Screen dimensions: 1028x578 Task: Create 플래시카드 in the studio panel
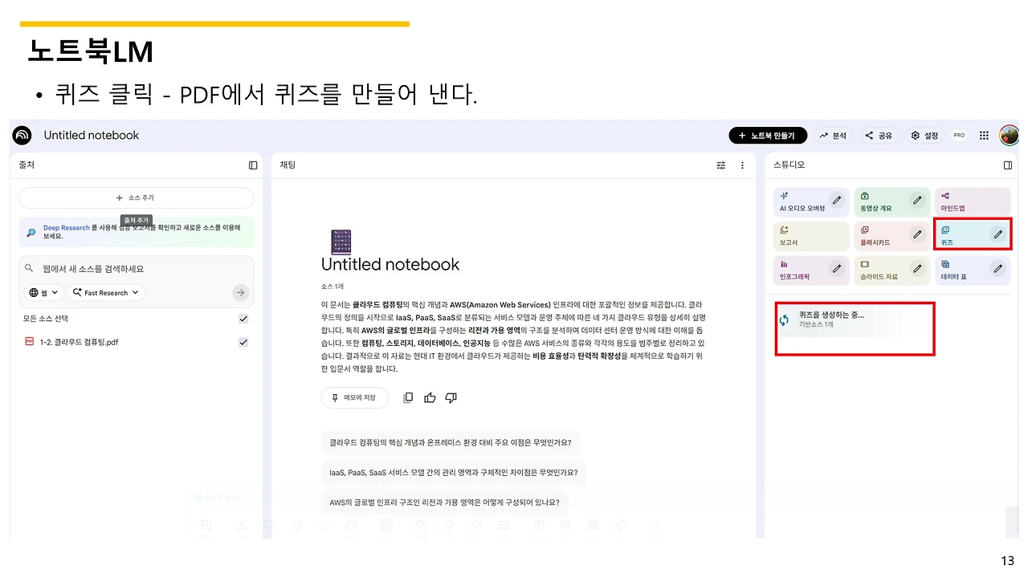[x=883, y=234]
